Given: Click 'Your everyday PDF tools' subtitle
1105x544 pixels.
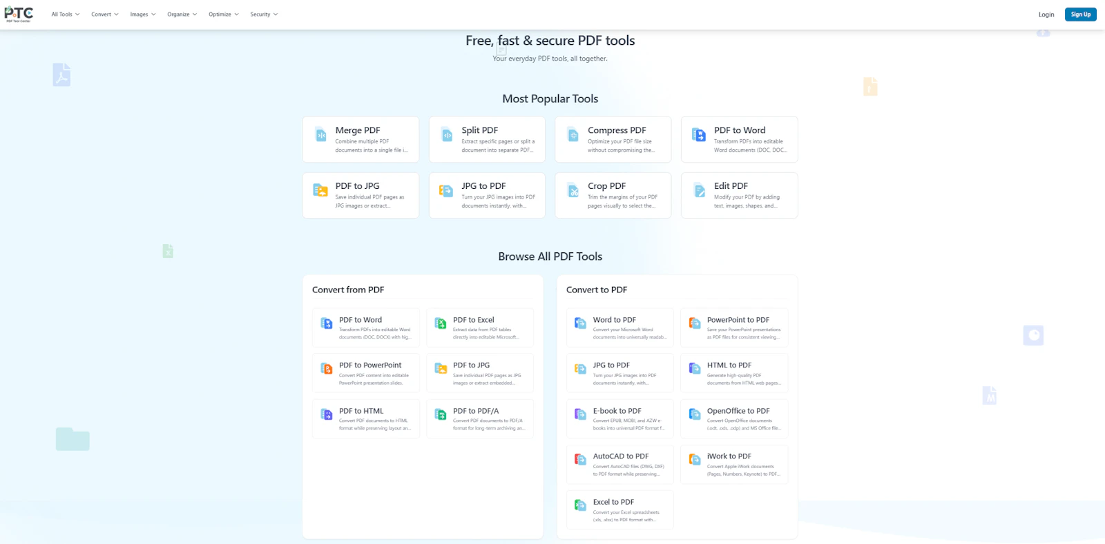Looking at the screenshot, I should pos(550,59).
